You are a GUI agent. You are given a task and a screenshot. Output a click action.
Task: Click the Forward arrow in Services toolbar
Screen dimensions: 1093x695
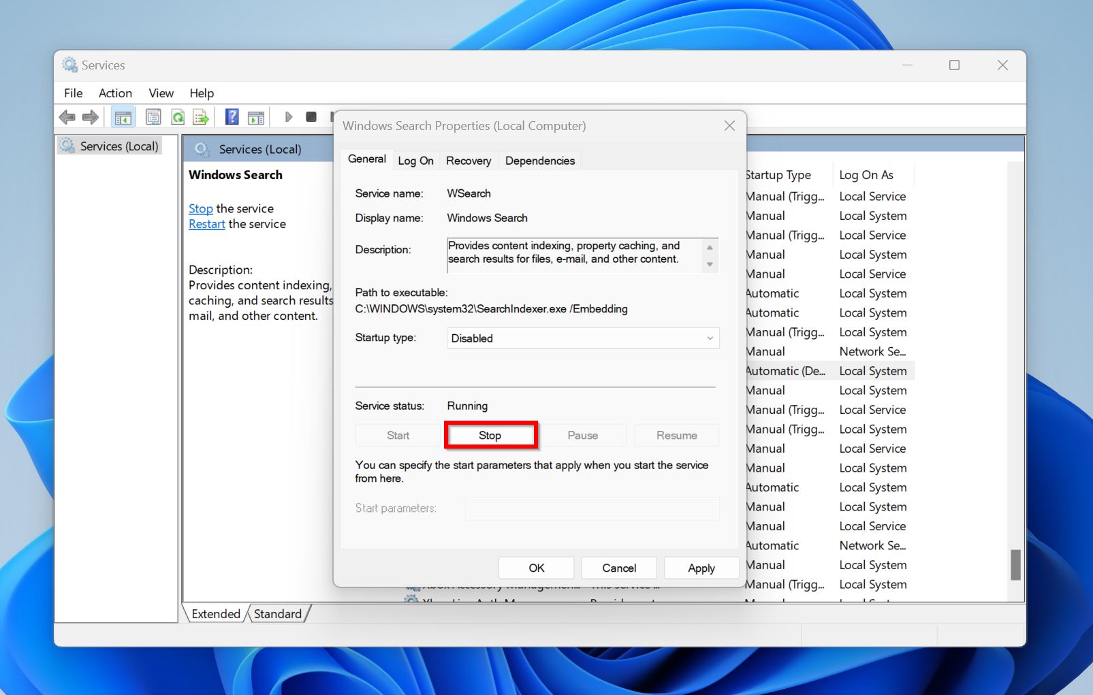click(x=90, y=117)
